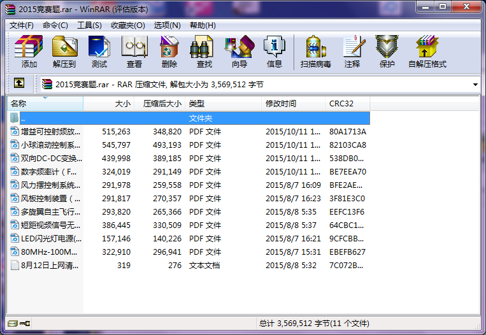Viewport: 486px width, 335px height.
Task: Select file 风板控制装置（...
Action: [50, 198]
